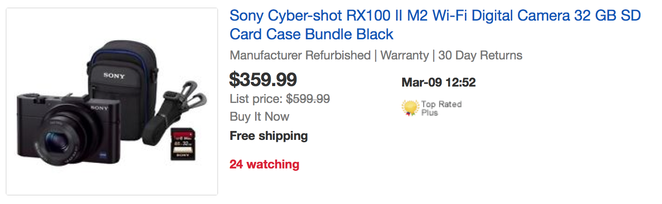This screenshot has width=662, height=204.
Task: Click the SONY logo on the carrying case
Action: tap(114, 76)
